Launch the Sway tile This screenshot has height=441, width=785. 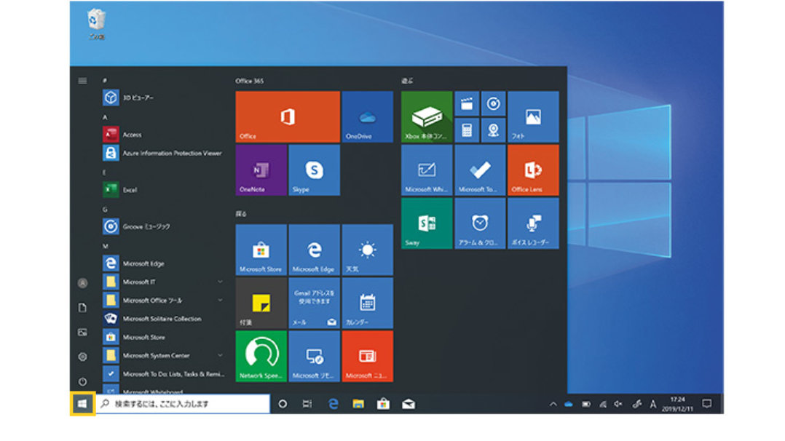click(427, 223)
